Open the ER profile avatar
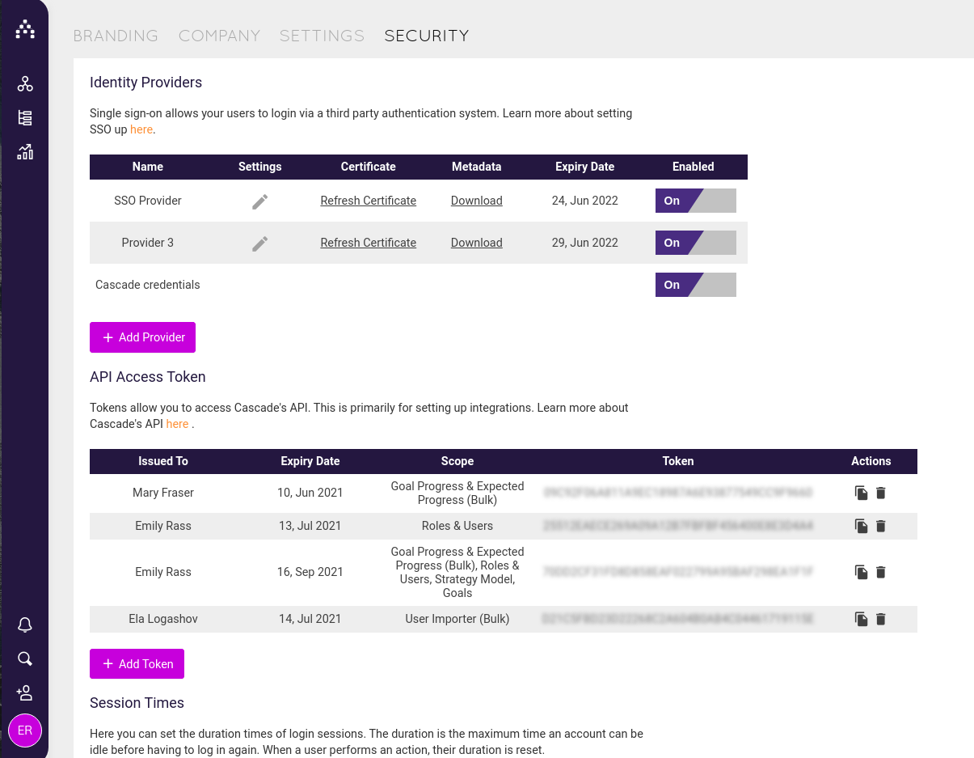This screenshot has width=974, height=758. tap(25, 730)
